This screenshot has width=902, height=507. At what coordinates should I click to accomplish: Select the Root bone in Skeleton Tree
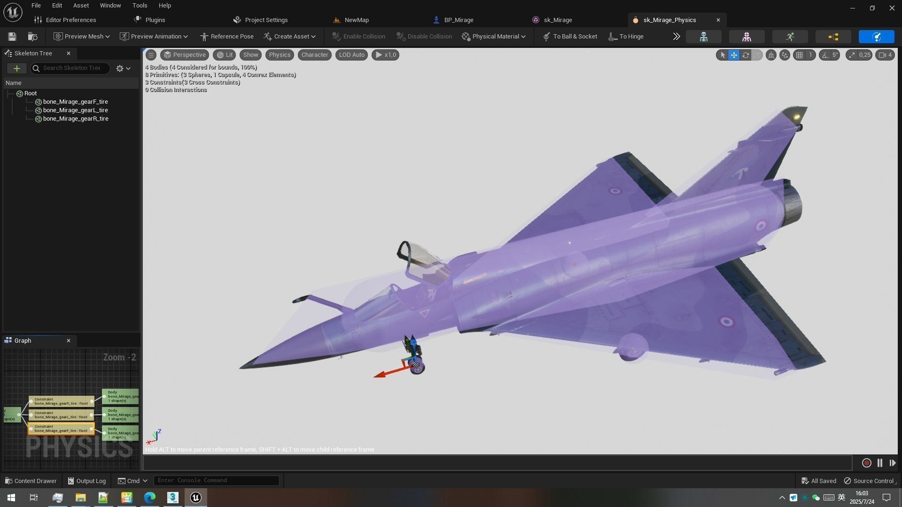[x=31, y=93]
